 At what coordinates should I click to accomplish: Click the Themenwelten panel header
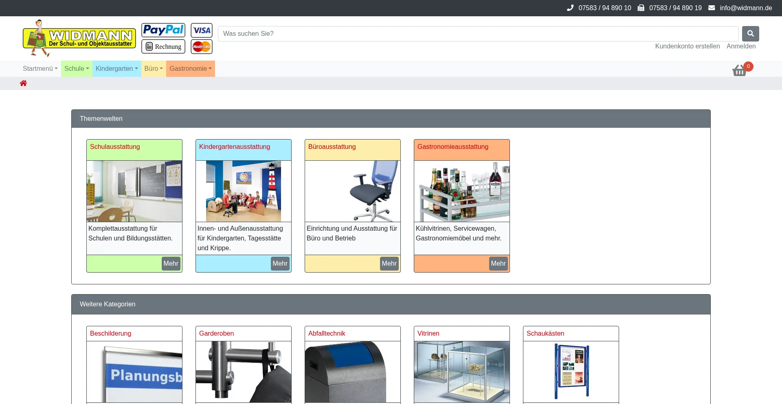[x=391, y=119]
